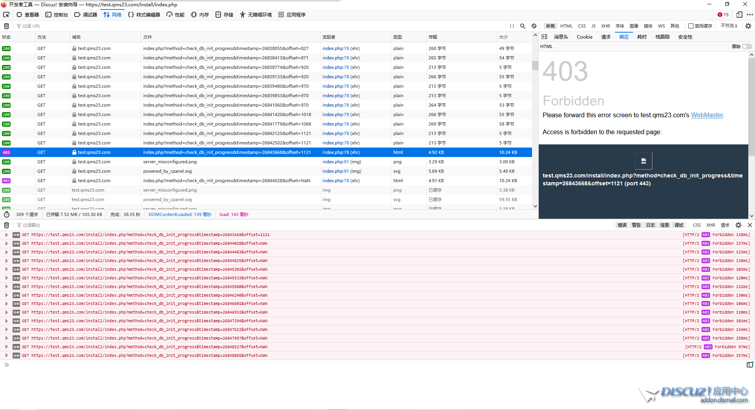Open the Debugger (调试器) panel
The width and height of the screenshot is (755, 410).
click(x=86, y=15)
